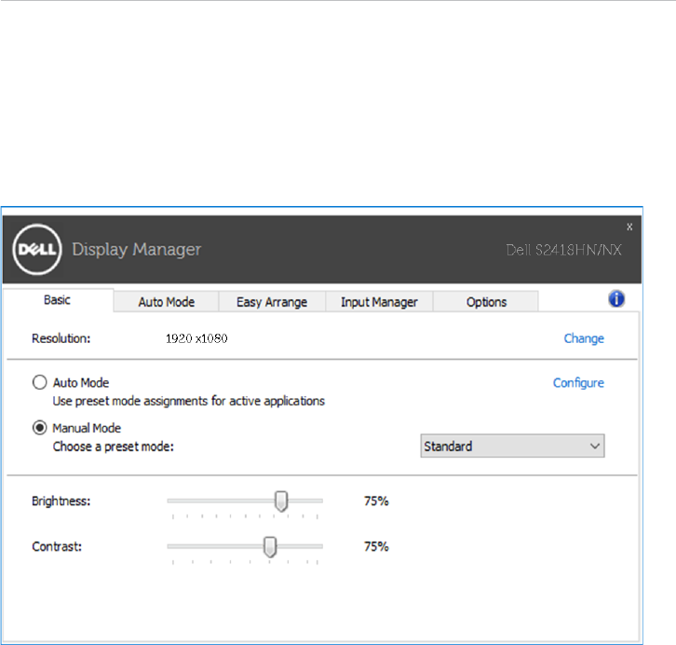Click the Contrast slider handle
676x645 pixels.
tap(270, 546)
